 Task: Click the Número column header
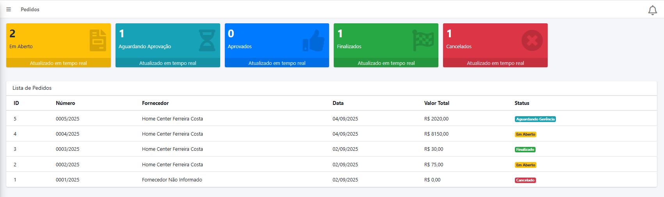(x=66, y=103)
